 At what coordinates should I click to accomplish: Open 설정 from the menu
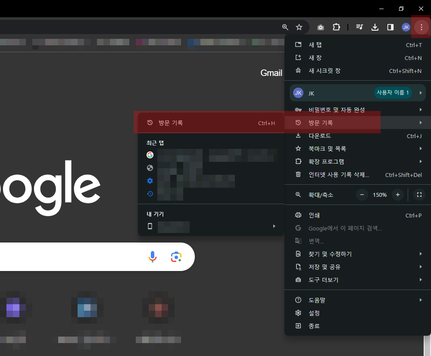click(358, 313)
